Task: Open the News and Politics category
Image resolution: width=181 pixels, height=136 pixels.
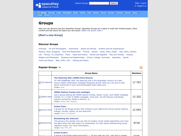Action: click(x=80, y=55)
